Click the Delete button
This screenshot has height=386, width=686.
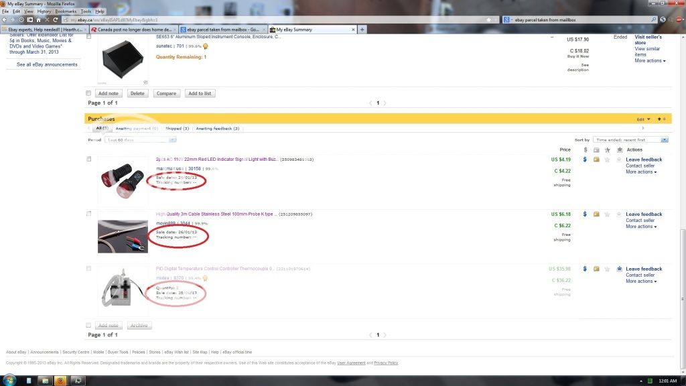[x=137, y=93]
